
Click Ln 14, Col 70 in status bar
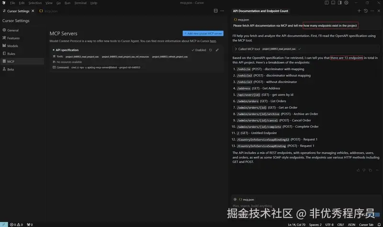point(296,225)
